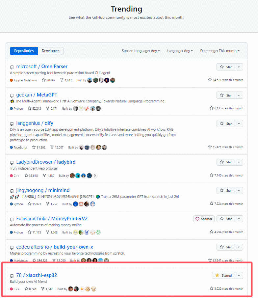Open geekan / MetaGPT repository
Image resolution: width=258 pixels, height=298 pixels.
pos(37,95)
